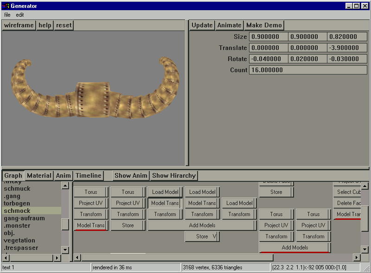The width and height of the screenshot is (371, 273).
Task: Toggle the Show Anim option
Action: 131,175
